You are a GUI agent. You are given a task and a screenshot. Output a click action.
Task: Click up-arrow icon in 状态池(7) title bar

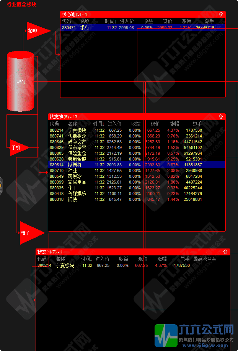pos(225,252)
